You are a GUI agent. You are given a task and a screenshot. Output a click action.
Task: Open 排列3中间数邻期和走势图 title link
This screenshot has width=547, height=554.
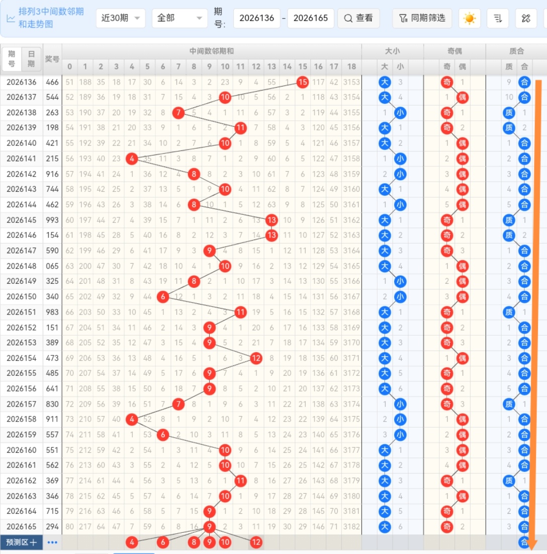pyautogui.click(x=51, y=18)
